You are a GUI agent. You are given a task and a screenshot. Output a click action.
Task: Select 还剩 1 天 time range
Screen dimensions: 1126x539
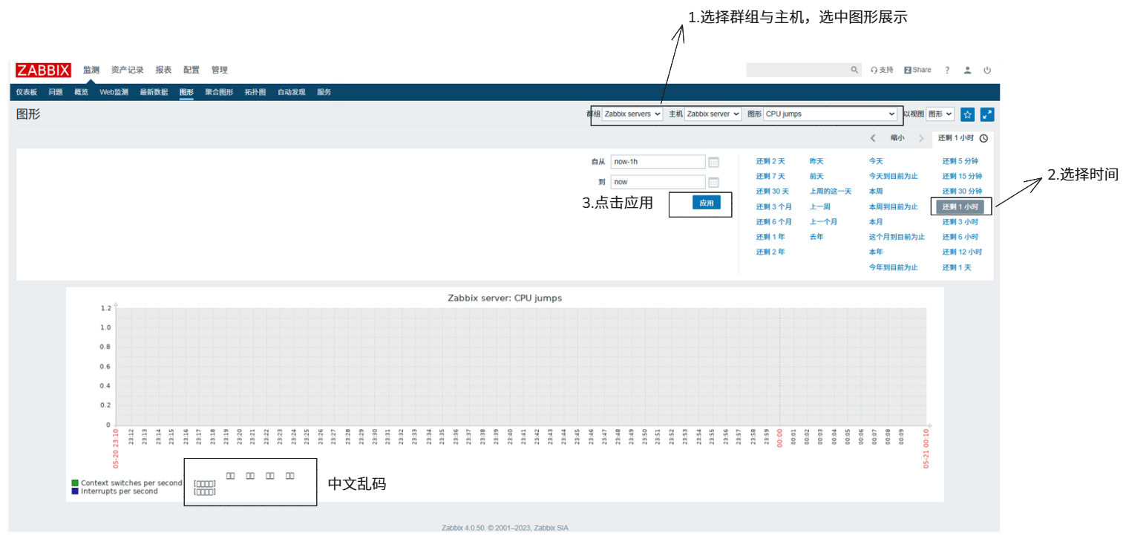coord(957,267)
